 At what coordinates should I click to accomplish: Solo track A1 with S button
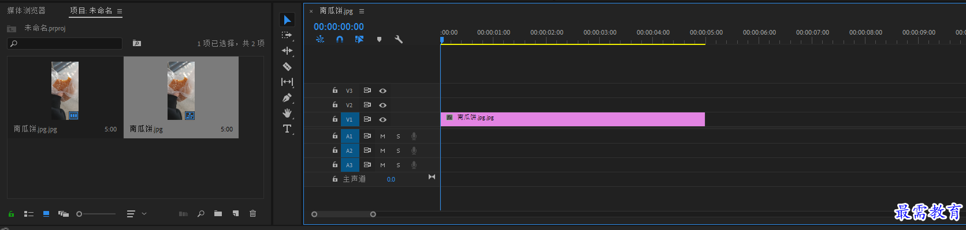pyautogui.click(x=398, y=136)
